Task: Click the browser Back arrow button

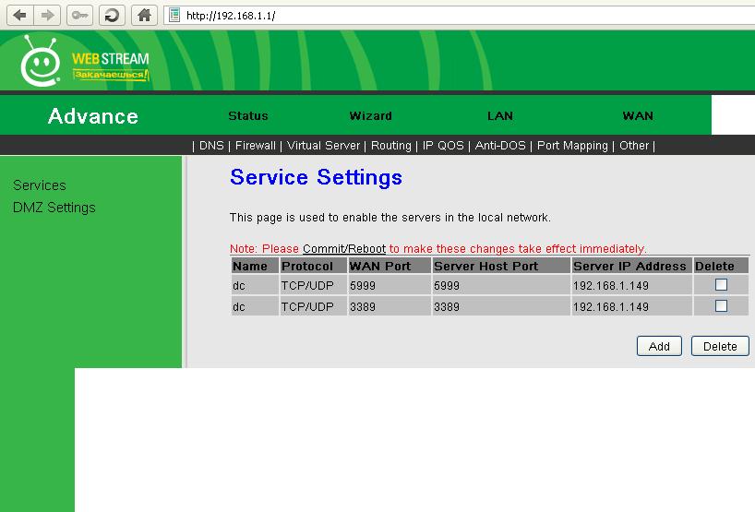Action: [19, 15]
